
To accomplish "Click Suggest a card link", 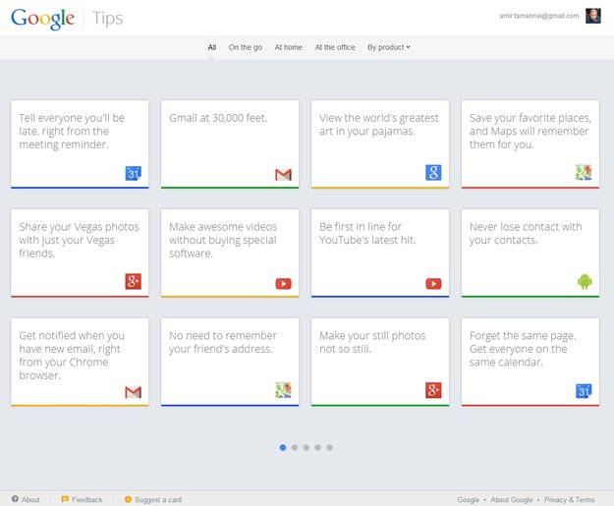I will (153, 499).
